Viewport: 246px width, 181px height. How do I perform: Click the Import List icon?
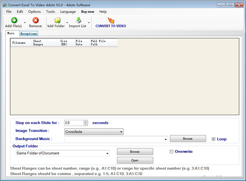78,20
